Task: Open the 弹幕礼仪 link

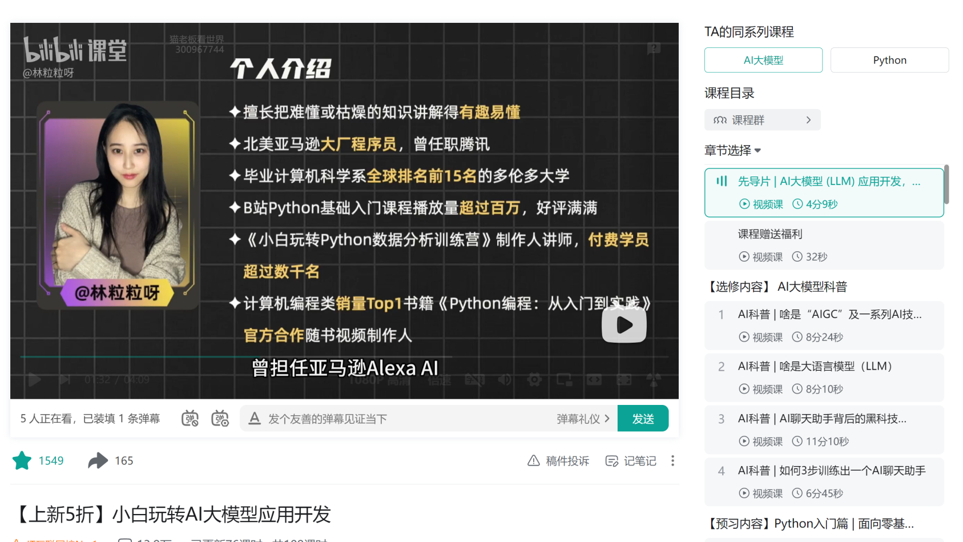Action: [x=583, y=419]
